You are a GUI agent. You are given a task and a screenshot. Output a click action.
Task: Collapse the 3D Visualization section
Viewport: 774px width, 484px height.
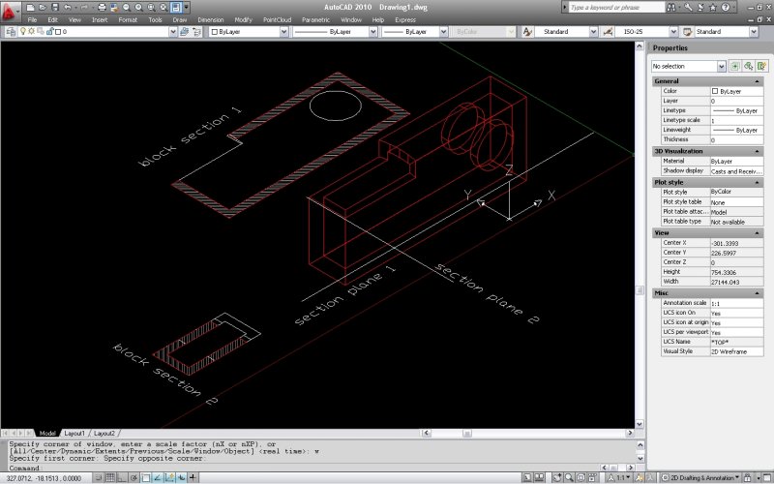tap(758, 151)
